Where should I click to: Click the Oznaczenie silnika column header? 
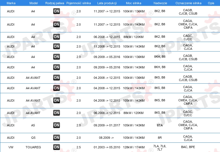click(x=188, y=3)
